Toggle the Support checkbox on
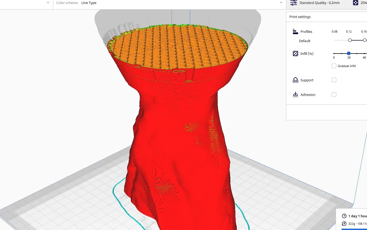Screen dimensions: 367x230 tap(334, 79)
